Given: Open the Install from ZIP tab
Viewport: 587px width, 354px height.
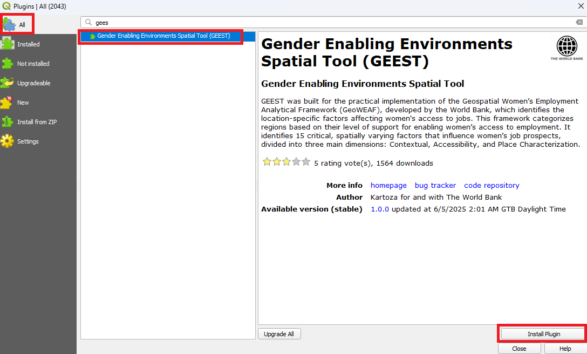Looking at the screenshot, I should tap(38, 122).
